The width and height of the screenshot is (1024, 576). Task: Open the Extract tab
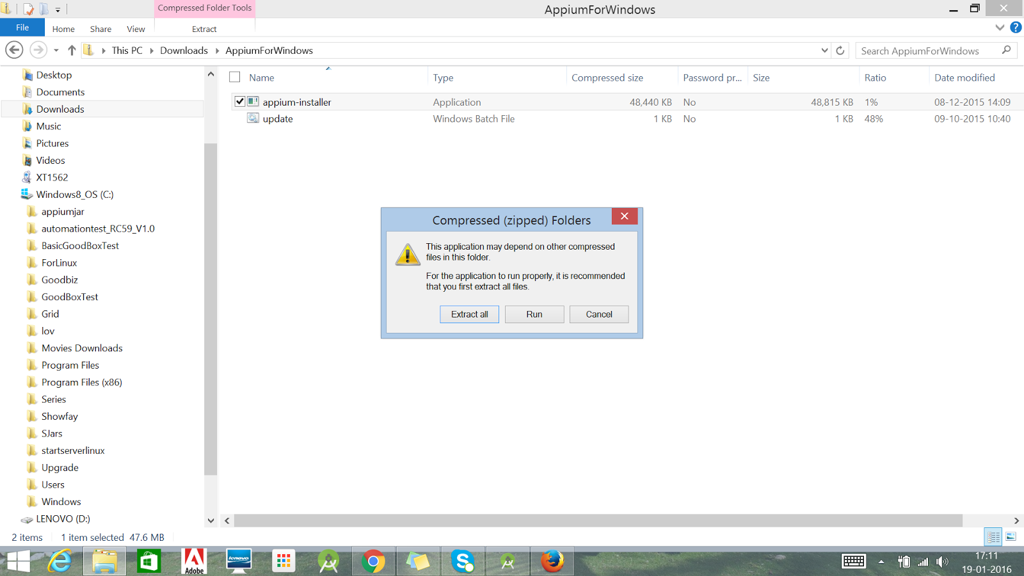pos(204,29)
